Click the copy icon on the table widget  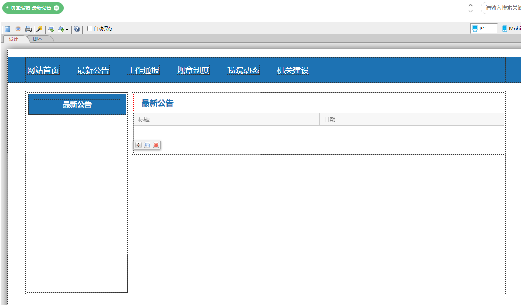click(147, 145)
